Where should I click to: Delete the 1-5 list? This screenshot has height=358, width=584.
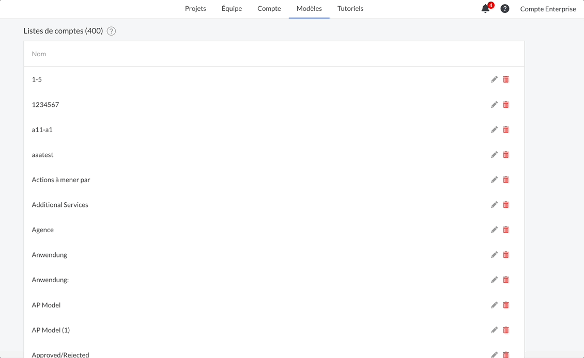(506, 79)
